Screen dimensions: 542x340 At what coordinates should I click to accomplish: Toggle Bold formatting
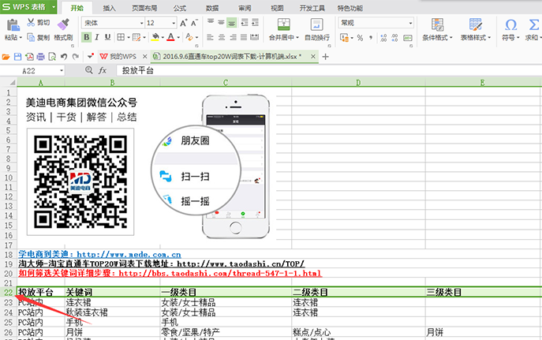[x=87, y=37]
